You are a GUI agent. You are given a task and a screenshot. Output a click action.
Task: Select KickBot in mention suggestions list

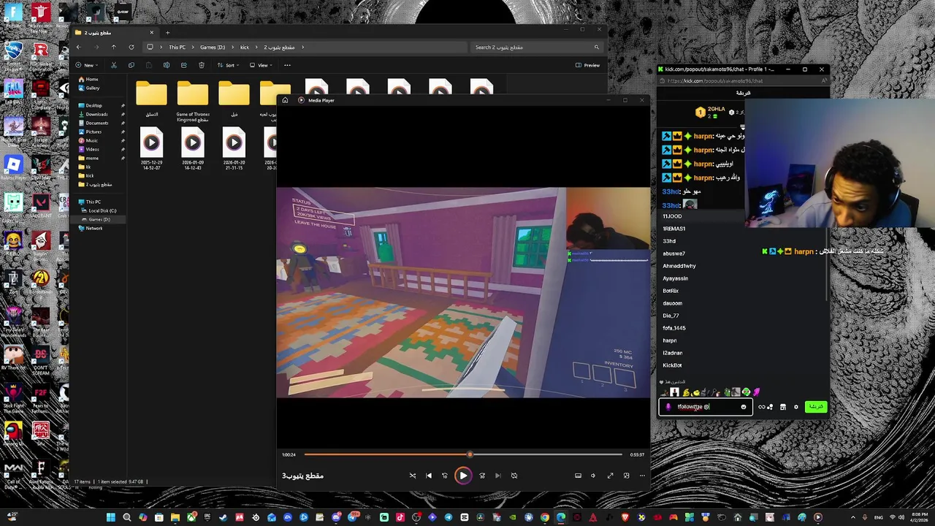coord(672,365)
